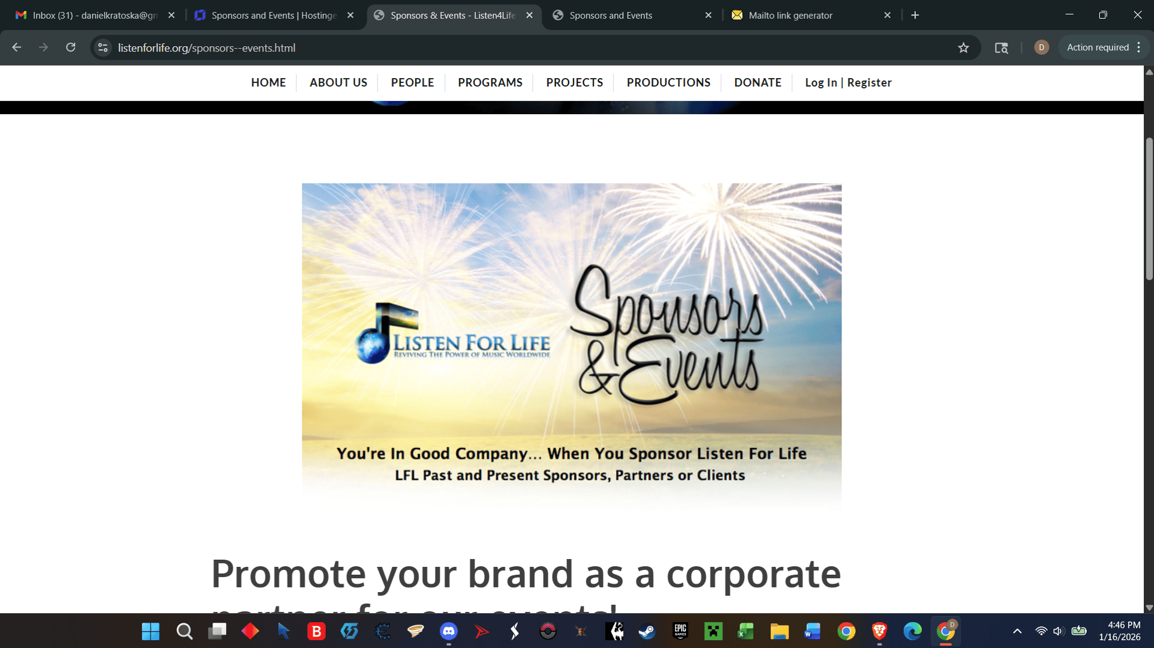Go back using the back arrow
Screen dimensions: 1154x648
coord(17,47)
